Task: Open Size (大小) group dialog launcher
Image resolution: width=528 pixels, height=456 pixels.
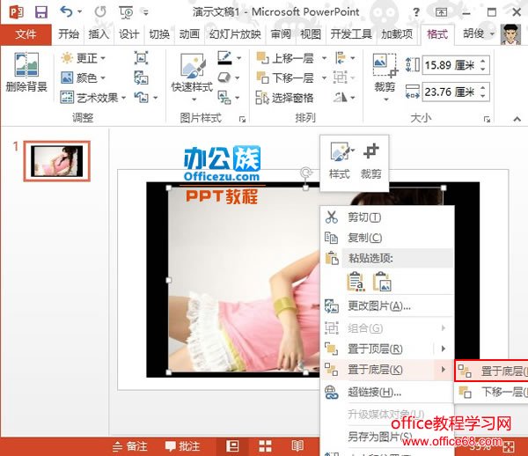Action: click(487, 119)
